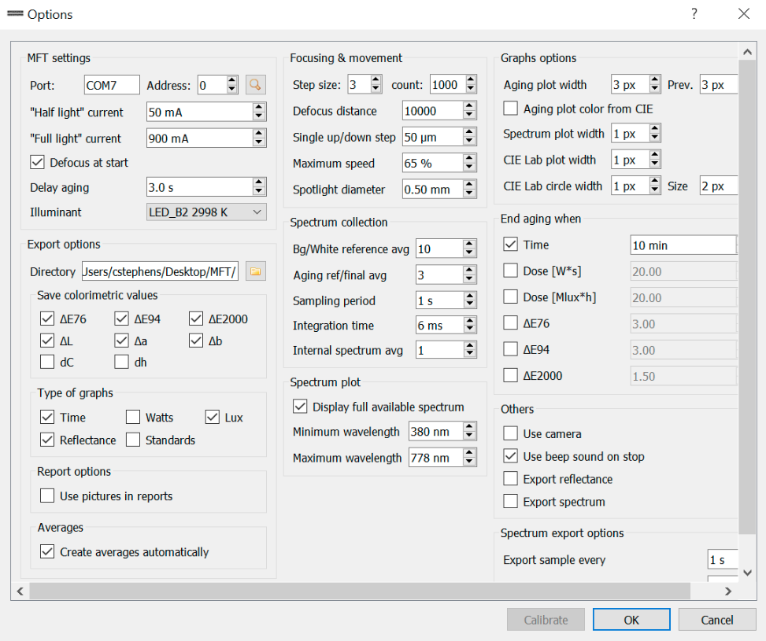Viewport: 766px width, 641px height.
Task: Click the Cancel button
Action: coord(716,620)
